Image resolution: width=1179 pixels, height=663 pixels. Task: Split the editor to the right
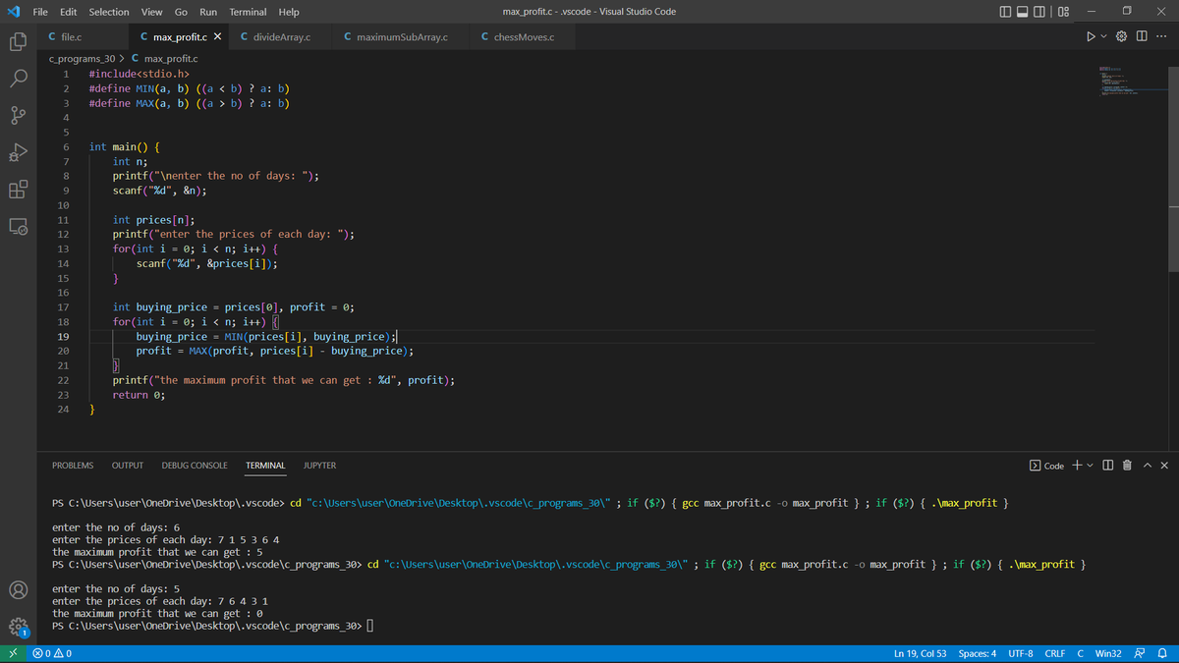1142,37
